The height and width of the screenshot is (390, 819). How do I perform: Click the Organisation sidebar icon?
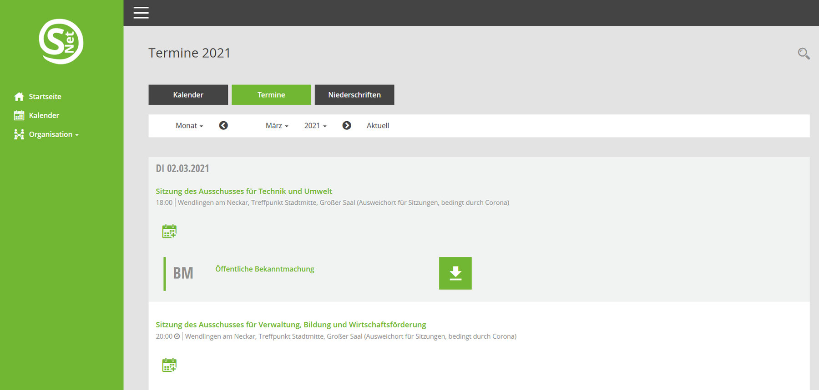coord(19,134)
